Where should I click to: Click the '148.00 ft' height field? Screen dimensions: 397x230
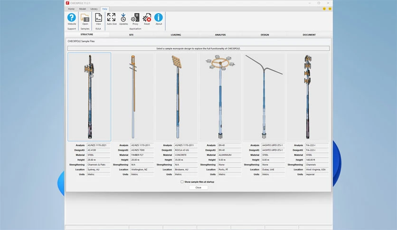tap(317, 160)
